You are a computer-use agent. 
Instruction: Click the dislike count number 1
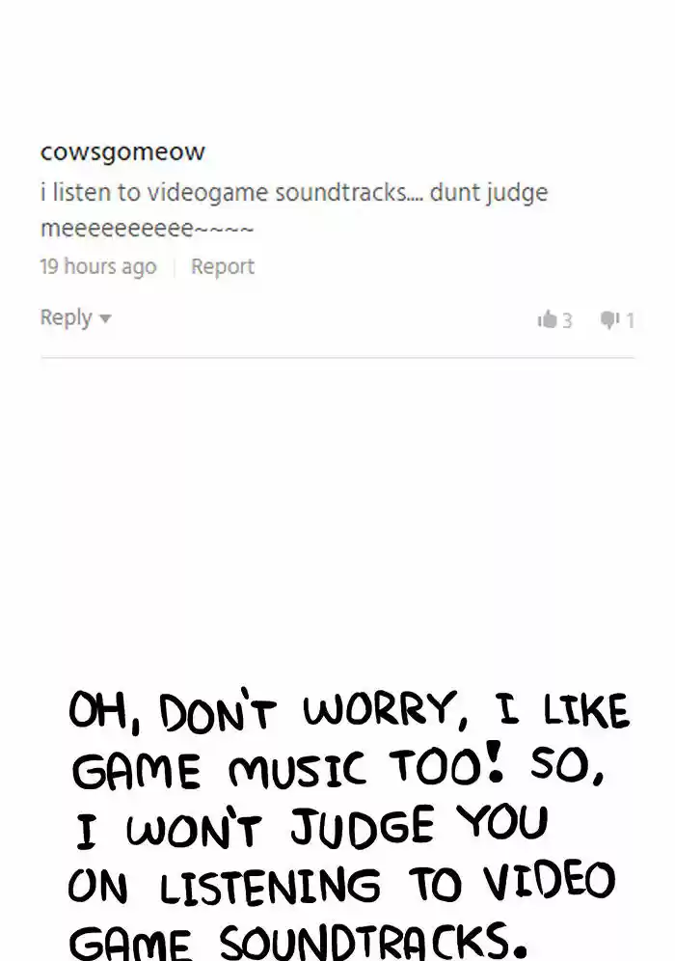[630, 320]
